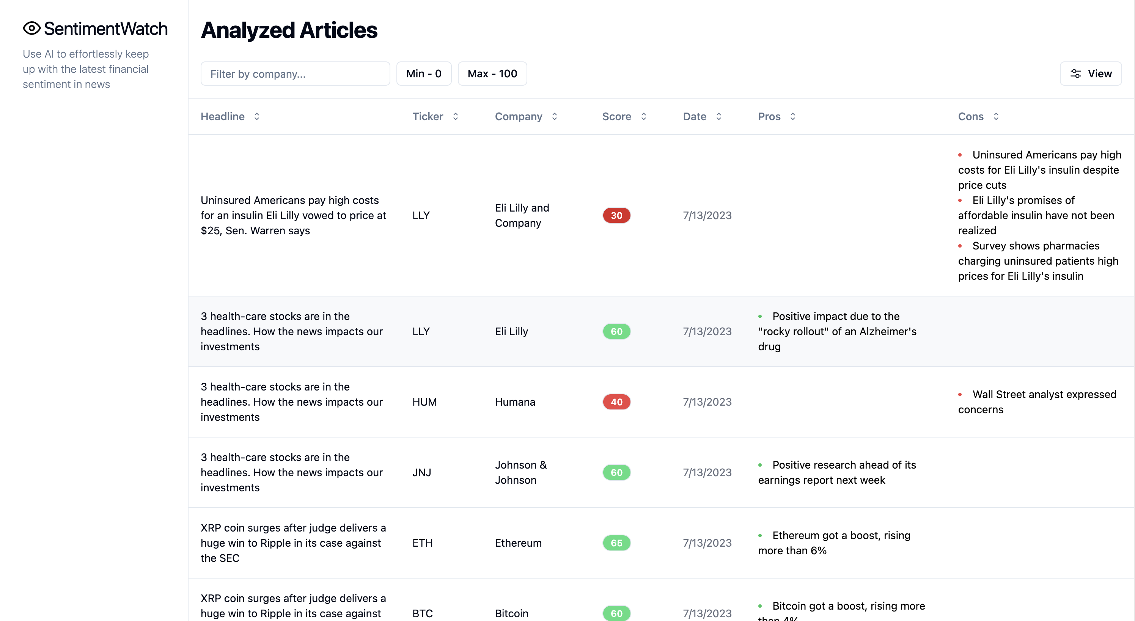This screenshot has height=621, width=1135.
Task: Click the BTC ticker cell
Action: 422,613
